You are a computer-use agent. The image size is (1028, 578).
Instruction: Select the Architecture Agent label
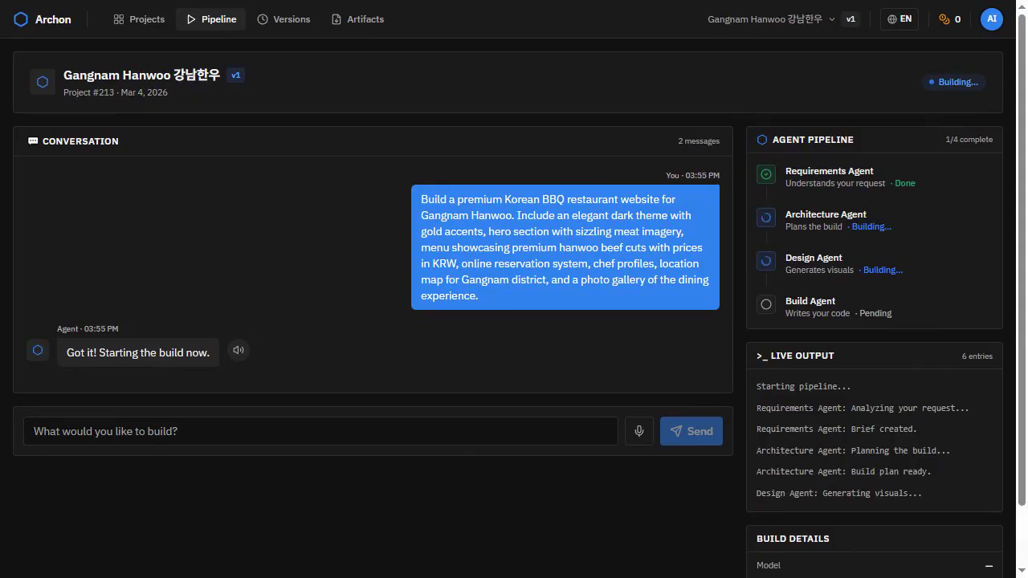tap(826, 214)
